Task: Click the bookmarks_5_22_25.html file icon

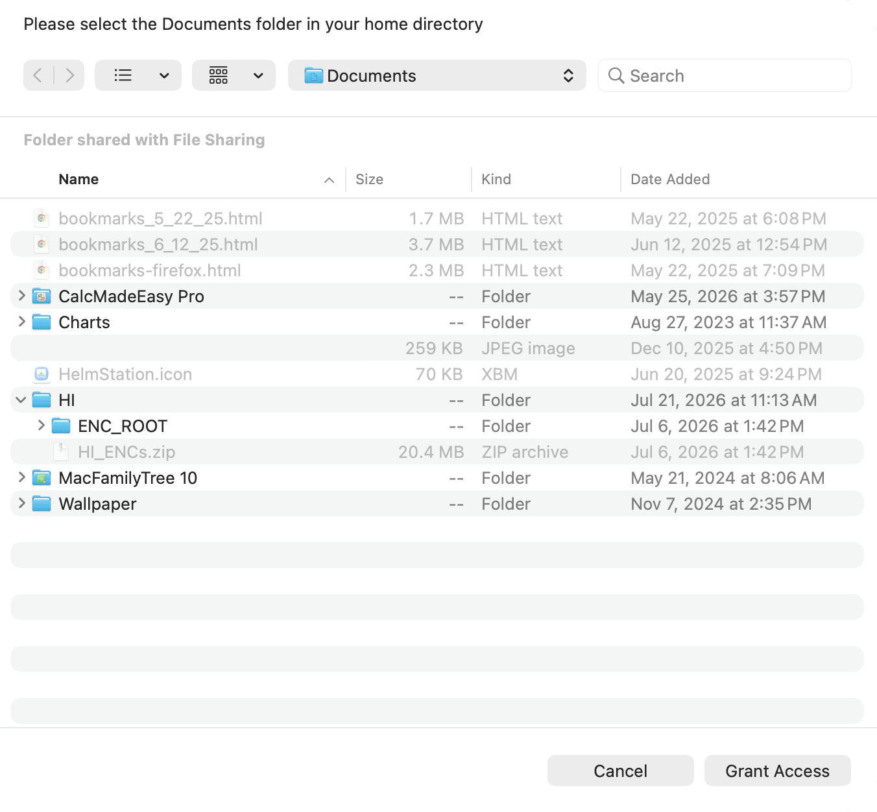Action: pos(42,218)
